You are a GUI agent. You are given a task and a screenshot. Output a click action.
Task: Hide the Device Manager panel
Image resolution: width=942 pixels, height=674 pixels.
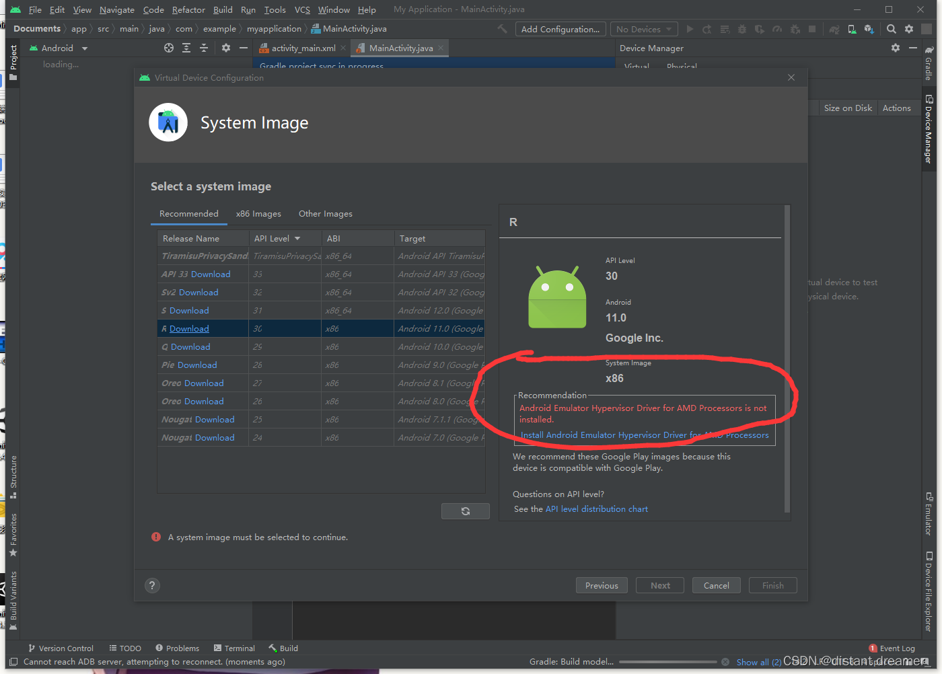tap(913, 48)
